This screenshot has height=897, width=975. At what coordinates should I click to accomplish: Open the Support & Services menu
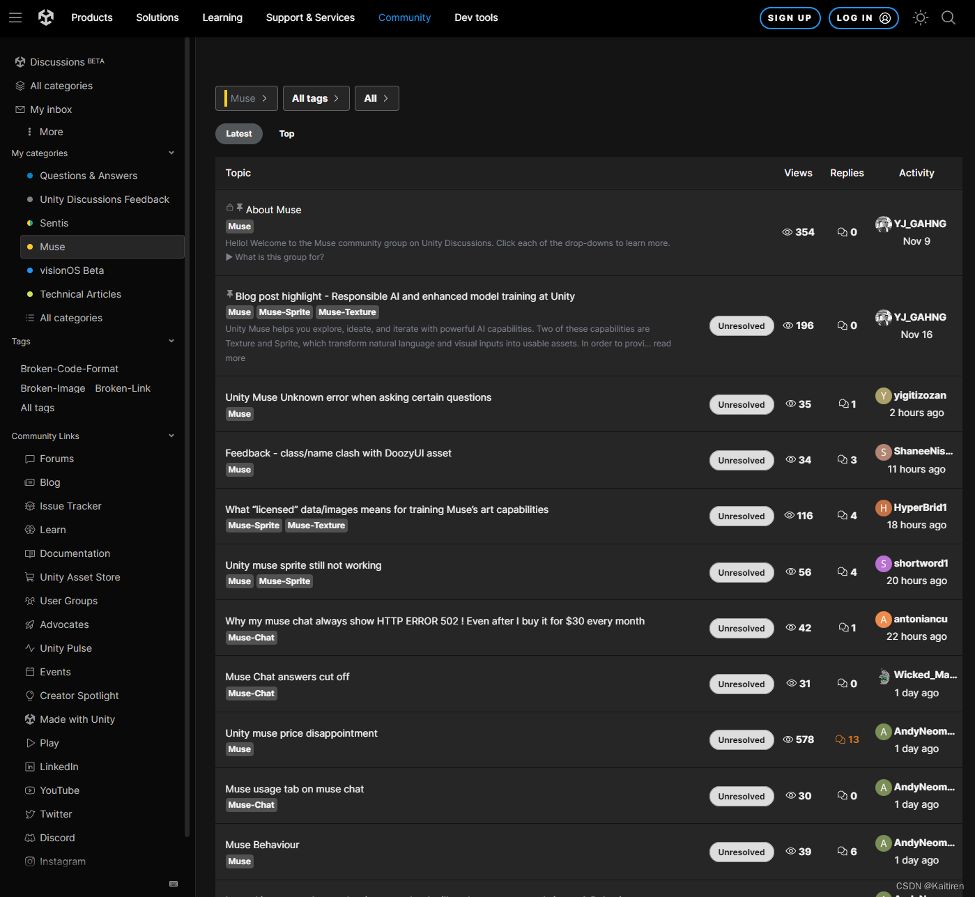[310, 17]
